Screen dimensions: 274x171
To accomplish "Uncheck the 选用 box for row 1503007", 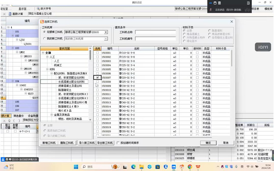I will click(98, 77).
